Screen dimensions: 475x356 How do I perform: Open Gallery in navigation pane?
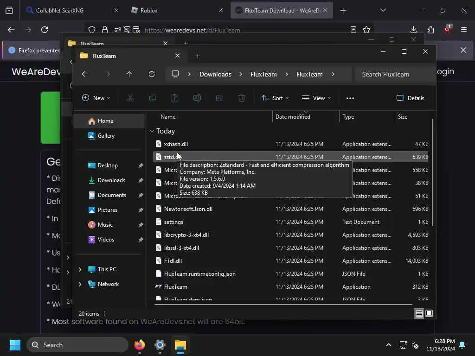pyautogui.click(x=109, y=136)
